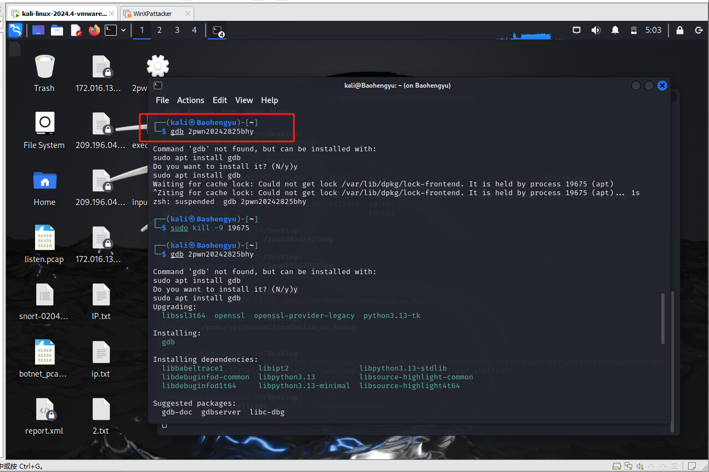Select the botnet_pca... desktop file
The width and height of the screenshot is (709, 472).
click(44, 359)
